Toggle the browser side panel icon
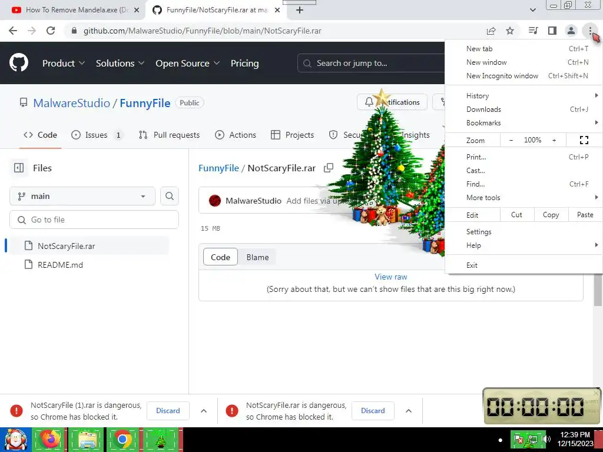 click(x=552, y=31)
